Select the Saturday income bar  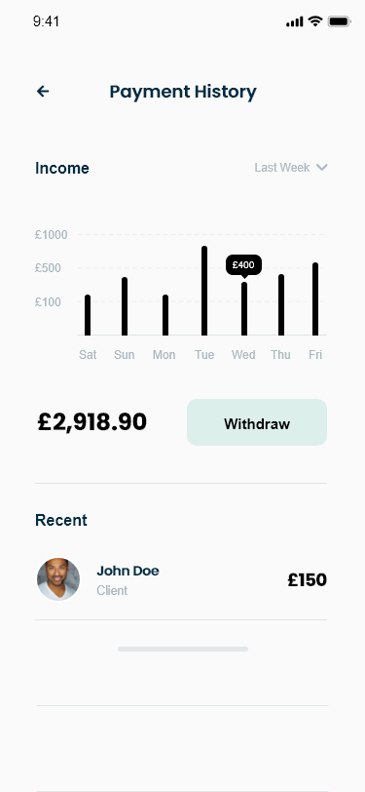pos(88,315)
